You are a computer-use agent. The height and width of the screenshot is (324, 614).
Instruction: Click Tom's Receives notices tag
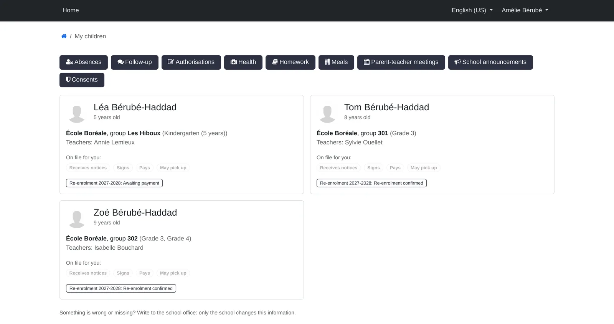pos(338,168)
